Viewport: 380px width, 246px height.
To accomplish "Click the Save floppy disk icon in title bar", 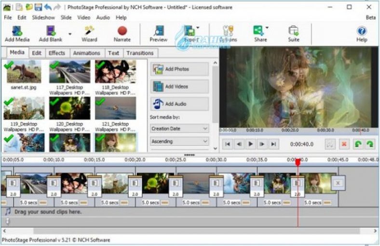I will (38, 7).
